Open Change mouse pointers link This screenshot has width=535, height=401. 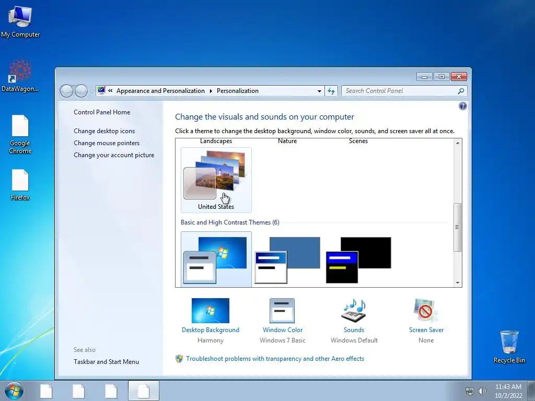tap(107, 143)
